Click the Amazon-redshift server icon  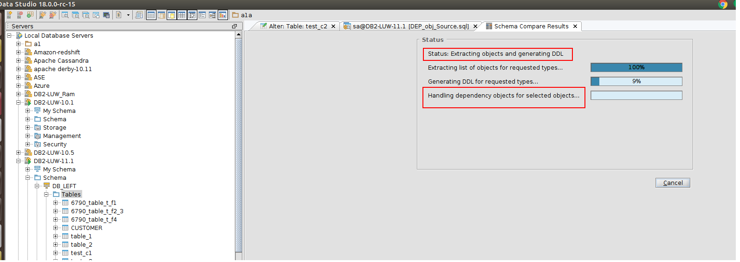click(28, 52)
